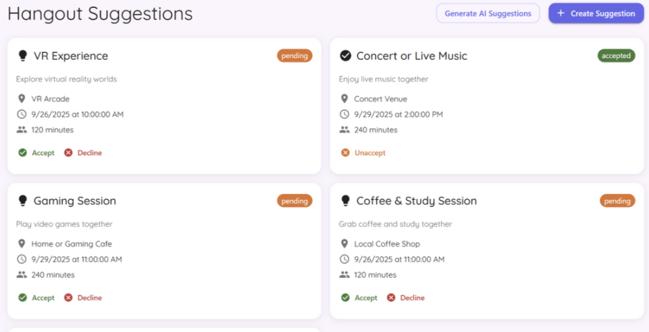Accept the VR Experience suggestion
Viewport: 649px width, 332px height.
37,153
